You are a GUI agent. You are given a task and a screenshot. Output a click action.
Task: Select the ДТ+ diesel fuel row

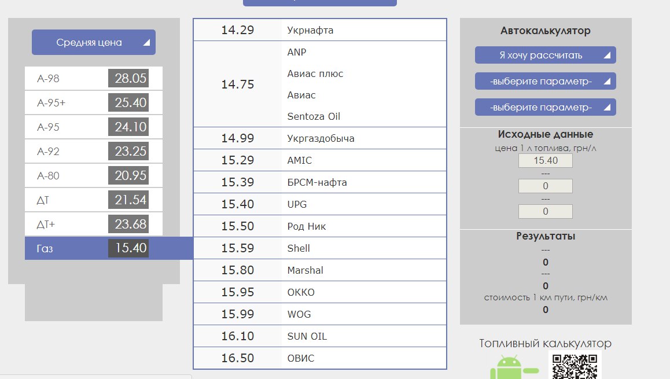point(94,225)
